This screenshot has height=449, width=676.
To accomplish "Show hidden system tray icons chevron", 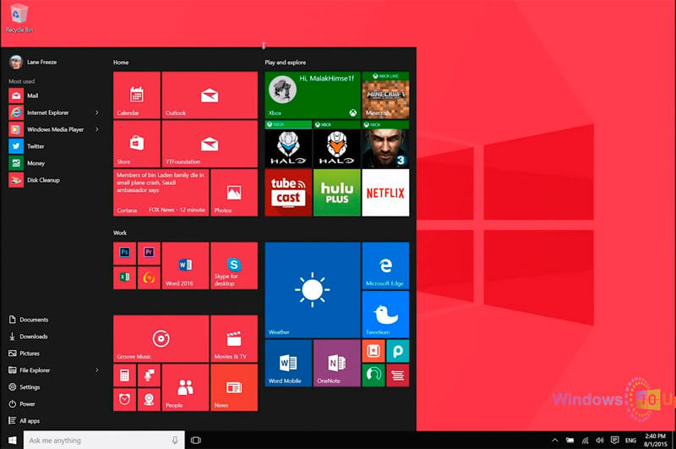I will [x=555, y=441].
